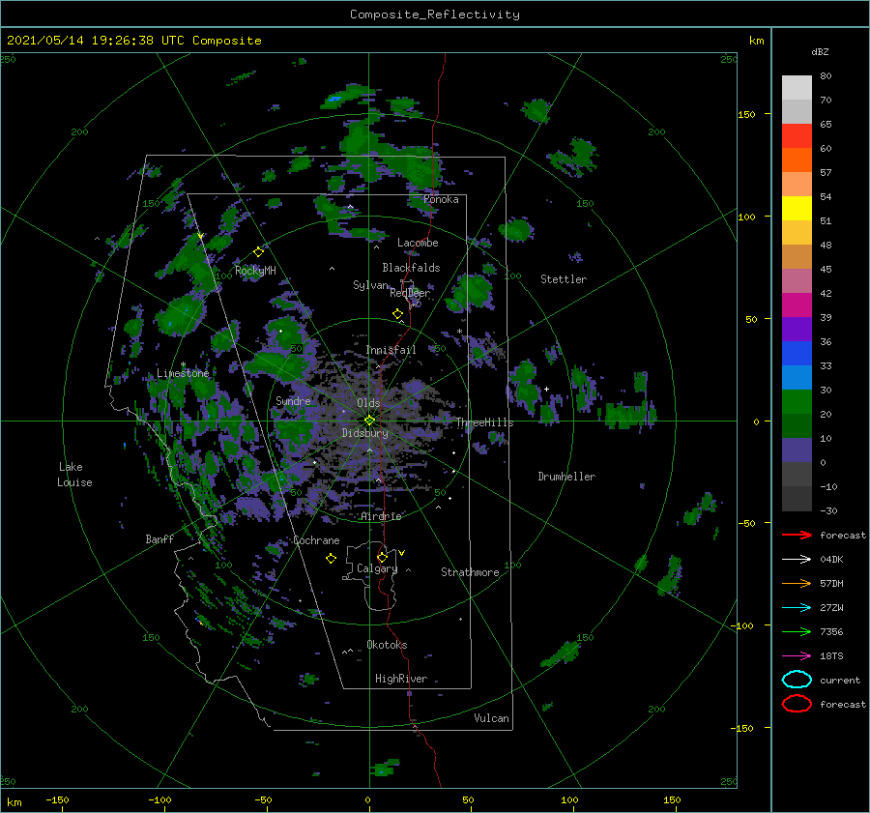Click the Okotoks city label
The width and height of the screenshot is (870, 813).
pyautogui.click(x=387, y=645)
